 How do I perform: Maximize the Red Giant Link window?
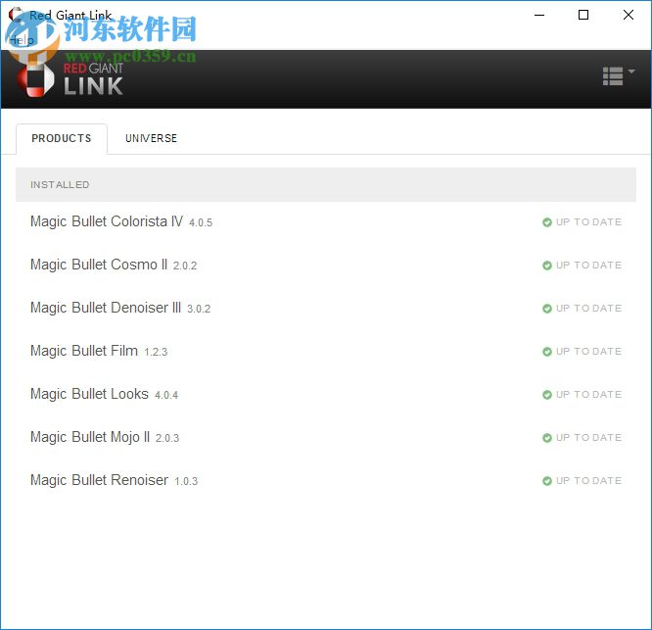(x=583, y=15)
